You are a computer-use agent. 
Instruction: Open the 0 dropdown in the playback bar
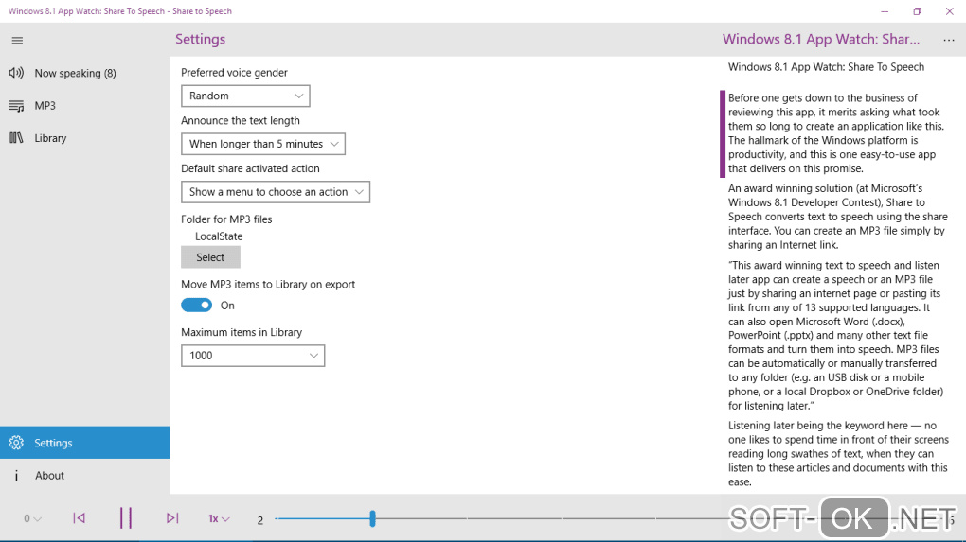tap(32, 518)
